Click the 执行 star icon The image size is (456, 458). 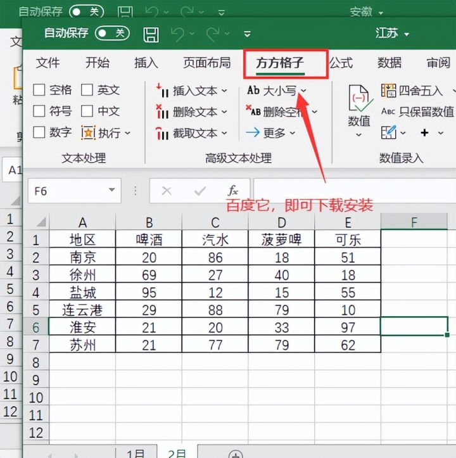[x=88, y=133]
